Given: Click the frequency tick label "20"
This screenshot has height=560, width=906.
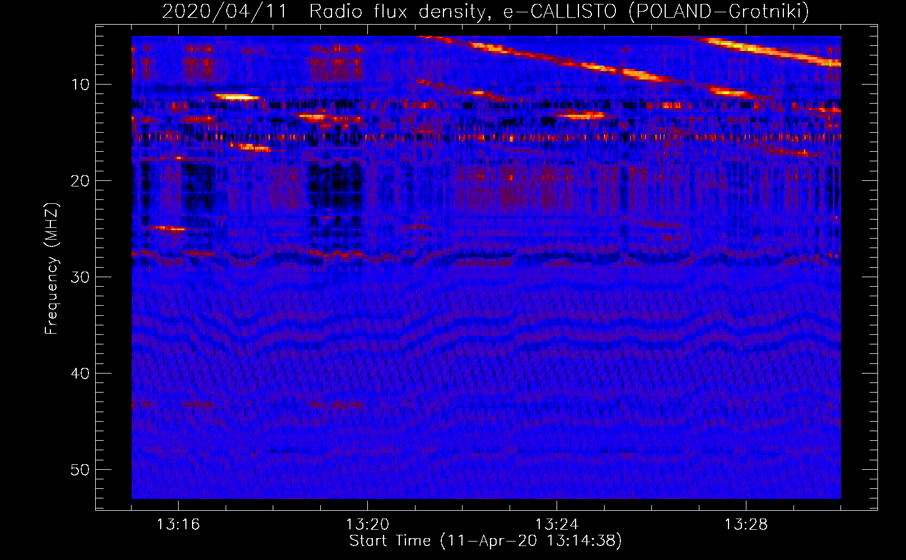Looking at the screenshot, I should (x=80, y=181).
